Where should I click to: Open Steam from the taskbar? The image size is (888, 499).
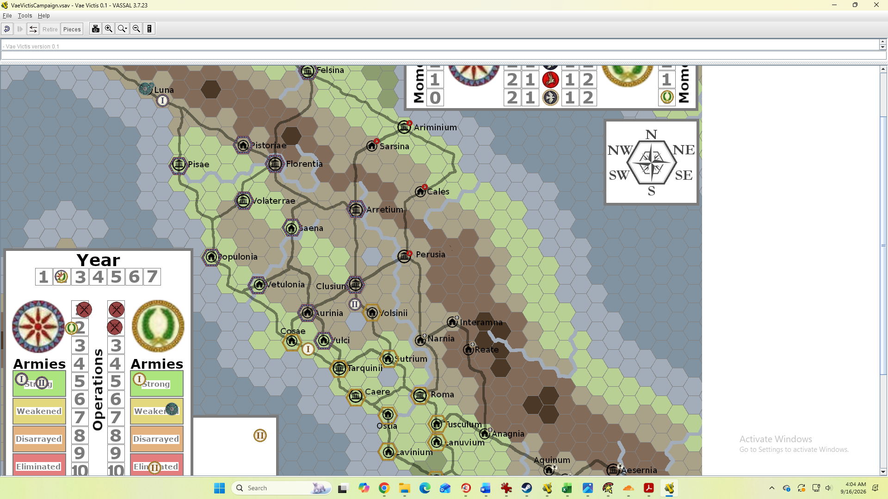(526, 488)
